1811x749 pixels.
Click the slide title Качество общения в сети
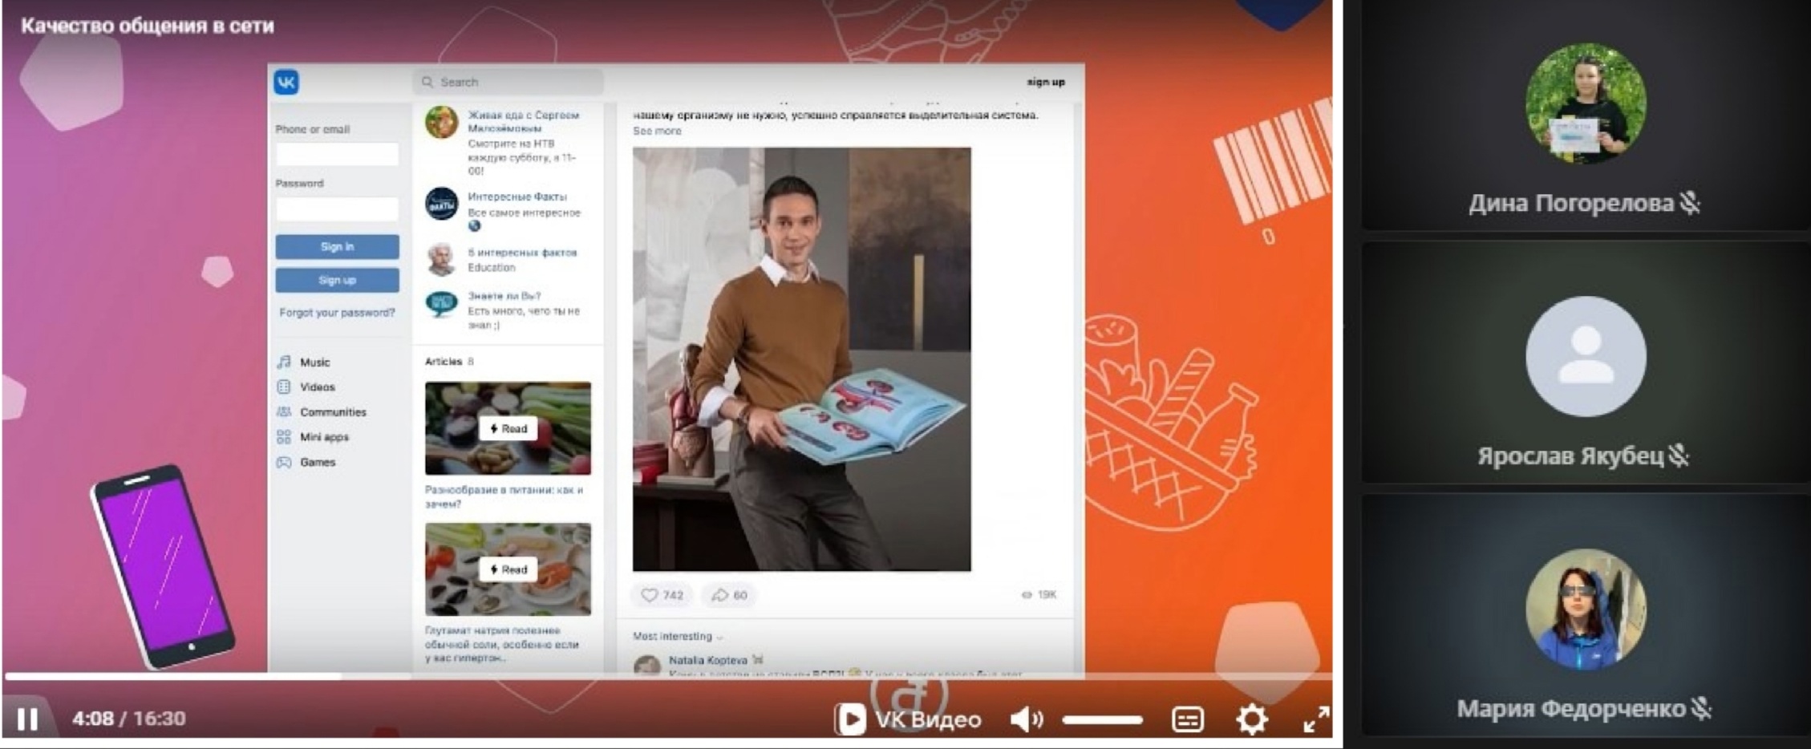[x=148, y=26]
